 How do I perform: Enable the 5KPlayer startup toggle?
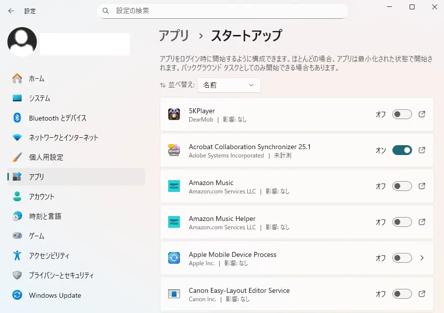(x=402, y=114)
